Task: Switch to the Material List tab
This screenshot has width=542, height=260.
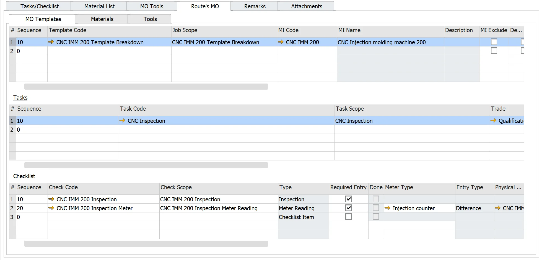Action: pos(99,6)
